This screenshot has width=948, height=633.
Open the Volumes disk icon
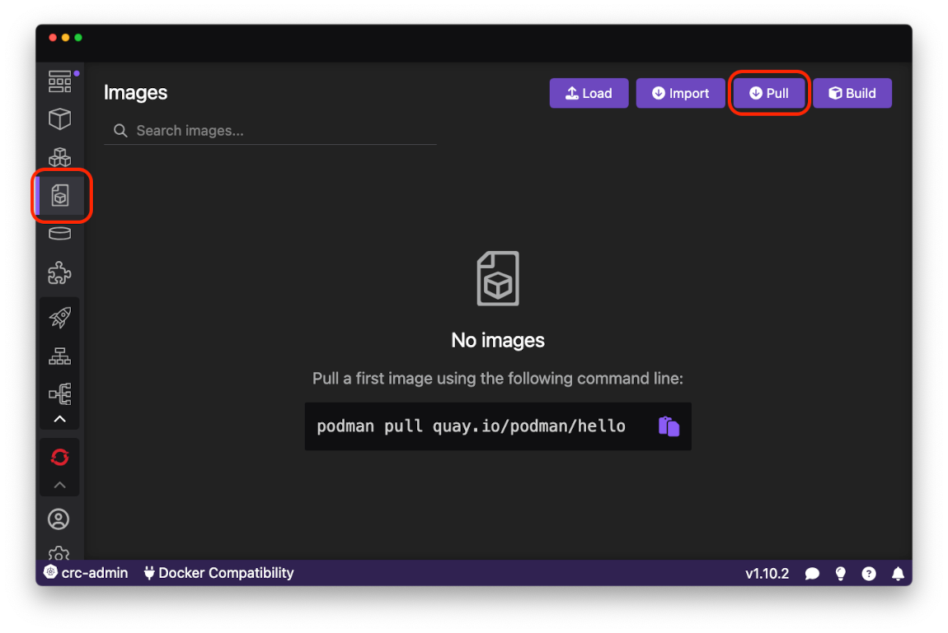[x=59, y=234]
